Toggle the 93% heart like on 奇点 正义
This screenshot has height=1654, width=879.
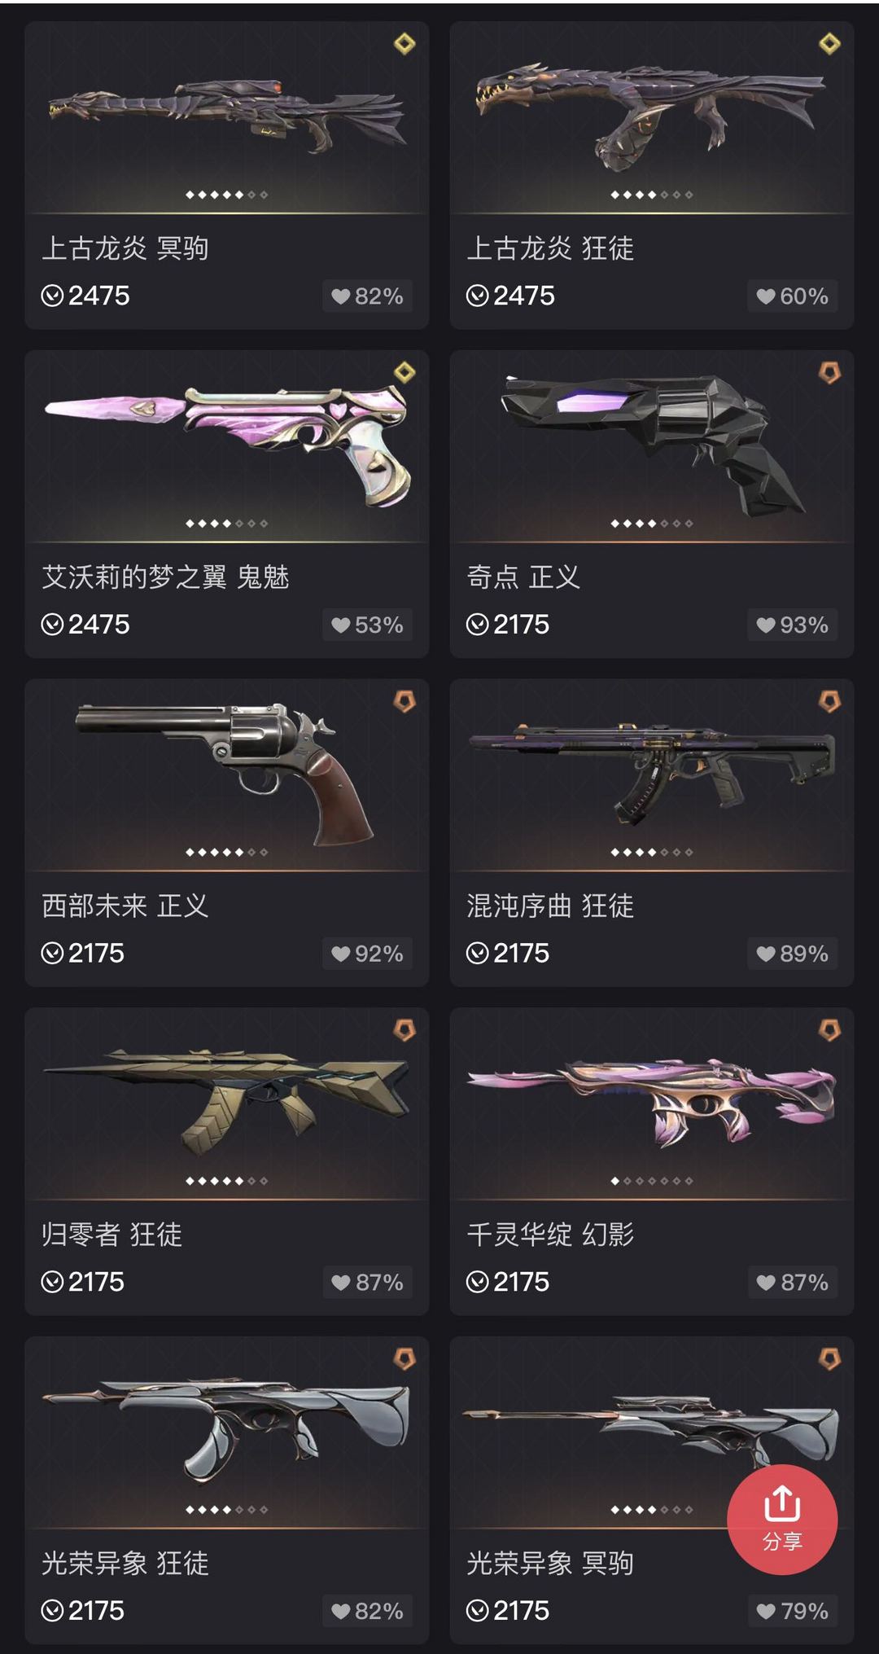(792, 625)
